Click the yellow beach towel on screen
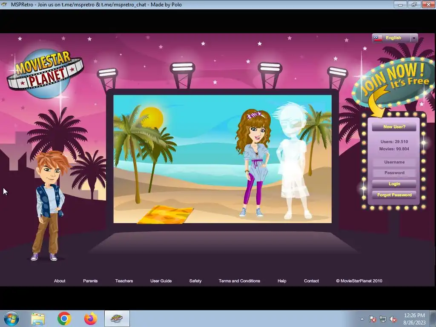This screenshot has width=436, height=327. click(166, 215)
